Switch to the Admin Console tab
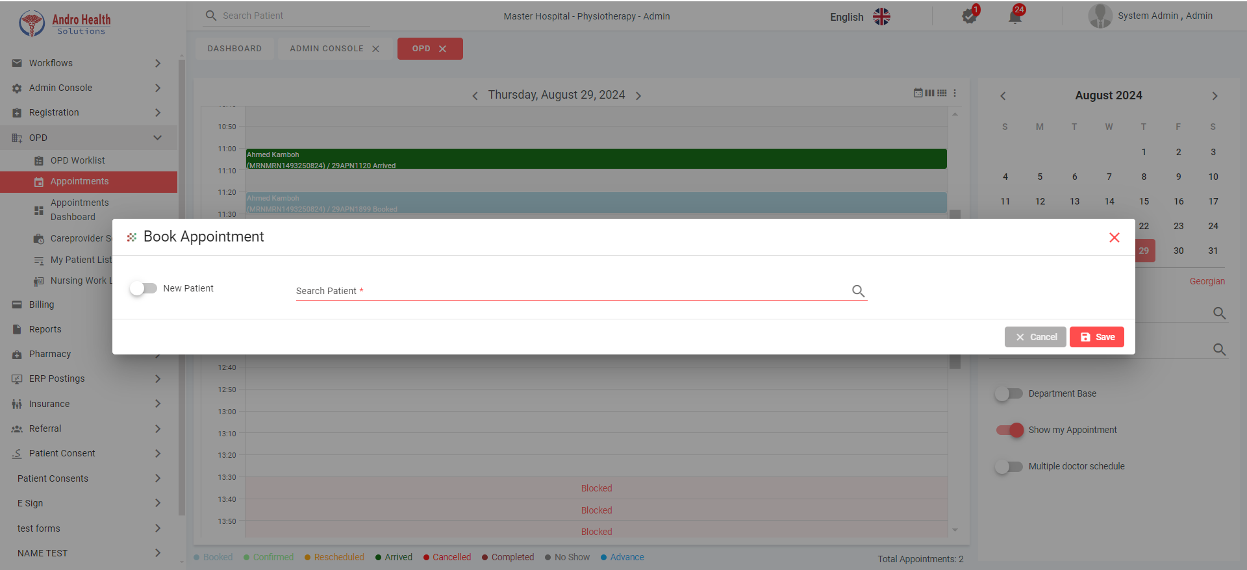Screen dimensions: 1247x570 (x=326, y=49)
